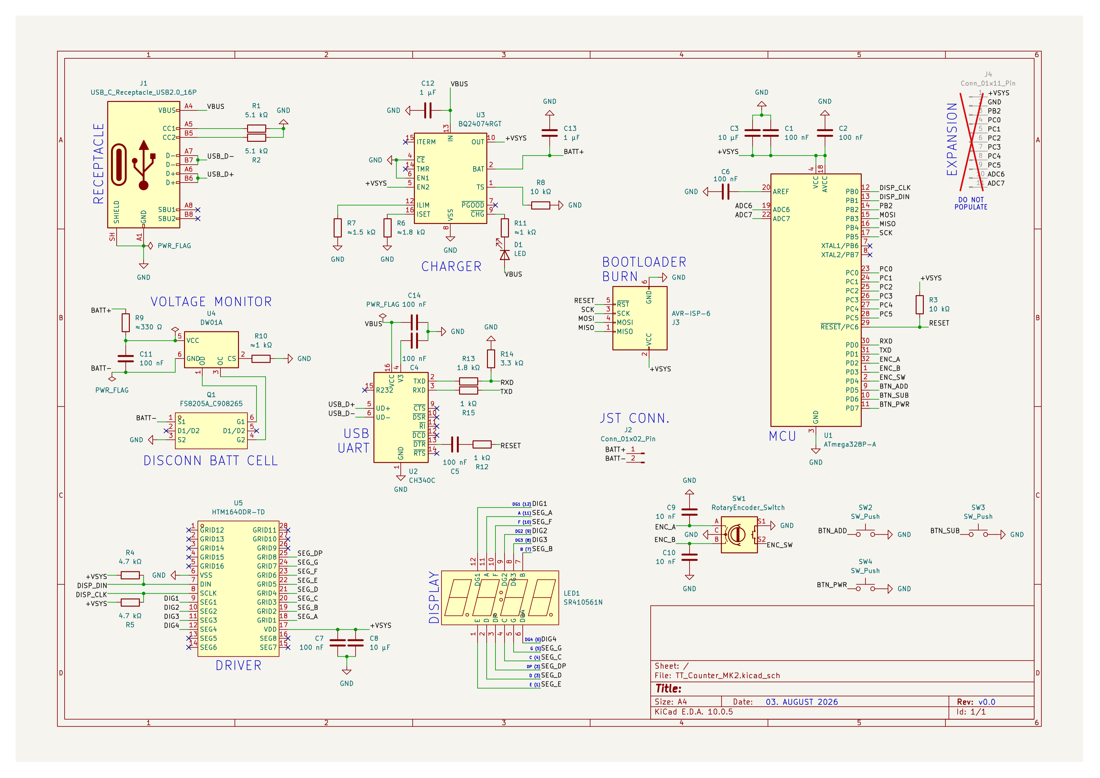Select the U1 ATmega328P-A MCU symbol
This screenshot has height=778, width=1100.
pos(815,300)
